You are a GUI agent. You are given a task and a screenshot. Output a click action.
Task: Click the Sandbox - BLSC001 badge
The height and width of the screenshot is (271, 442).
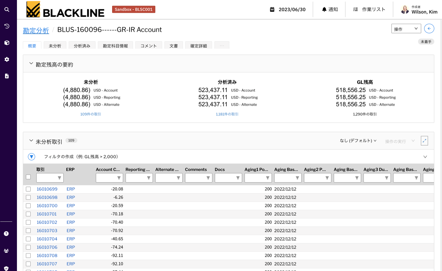[134, 9]
